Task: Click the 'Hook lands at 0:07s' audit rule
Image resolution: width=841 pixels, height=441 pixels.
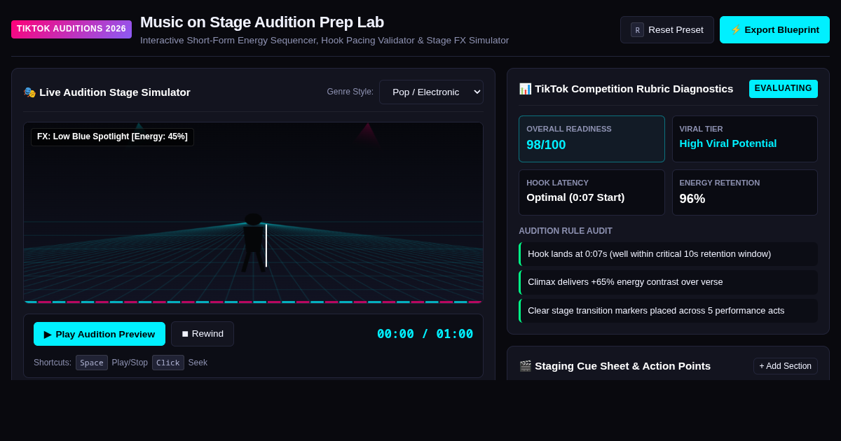Action: click(x=668, y=254)
